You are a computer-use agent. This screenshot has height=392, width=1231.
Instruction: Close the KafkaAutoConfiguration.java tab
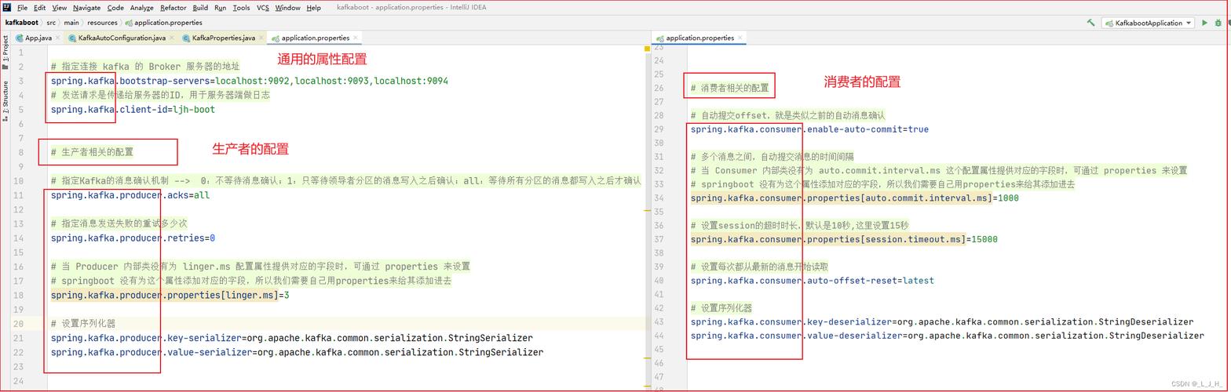172,38
